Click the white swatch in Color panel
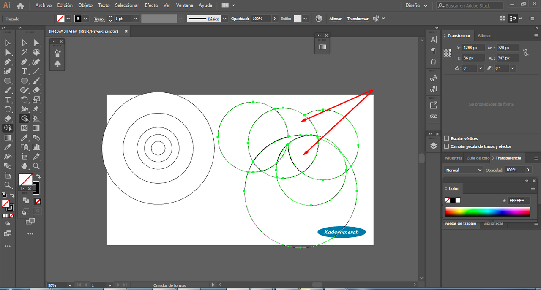The height and width of the screenshot is (290, 541). [x=458, y=200]
